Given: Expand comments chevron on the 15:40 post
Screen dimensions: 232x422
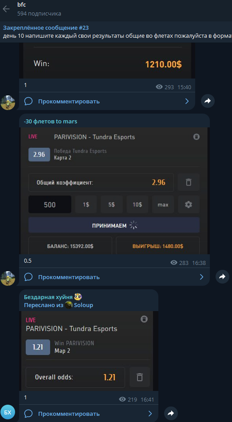Looking at the screenshot, I should click(x=187, y=101).
